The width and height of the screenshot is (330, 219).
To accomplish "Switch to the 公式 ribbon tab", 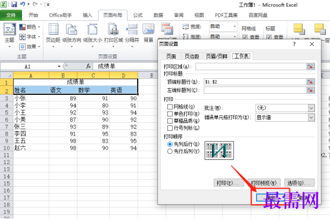I will (138, 15).
